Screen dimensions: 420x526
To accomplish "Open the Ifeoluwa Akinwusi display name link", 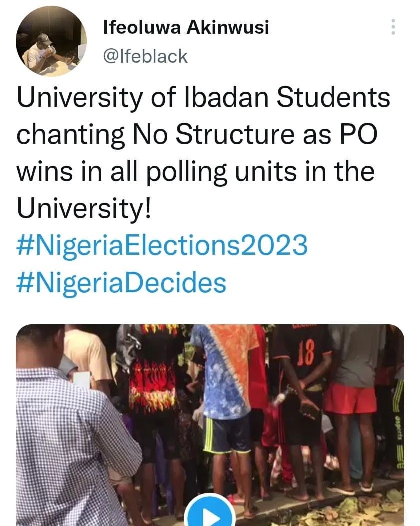I will point(186,28).
